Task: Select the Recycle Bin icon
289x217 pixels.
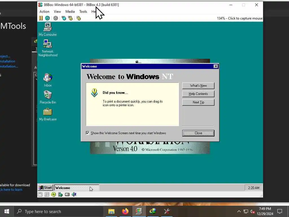Action: [x=48, y=97]
